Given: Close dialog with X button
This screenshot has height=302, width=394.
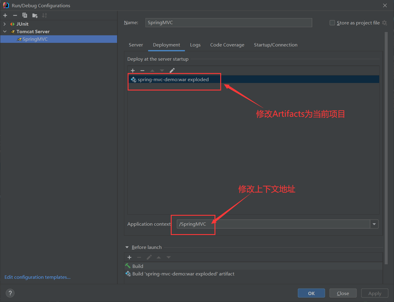Looking at the screenshot, I should [385, 5].
